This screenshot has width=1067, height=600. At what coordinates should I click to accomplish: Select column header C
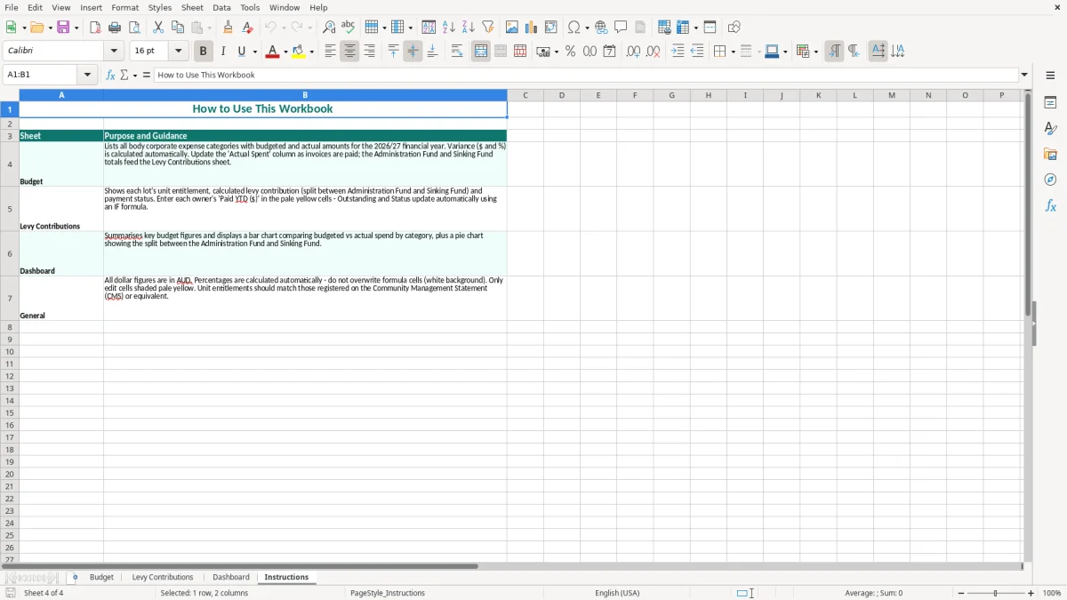pos(525,95)
